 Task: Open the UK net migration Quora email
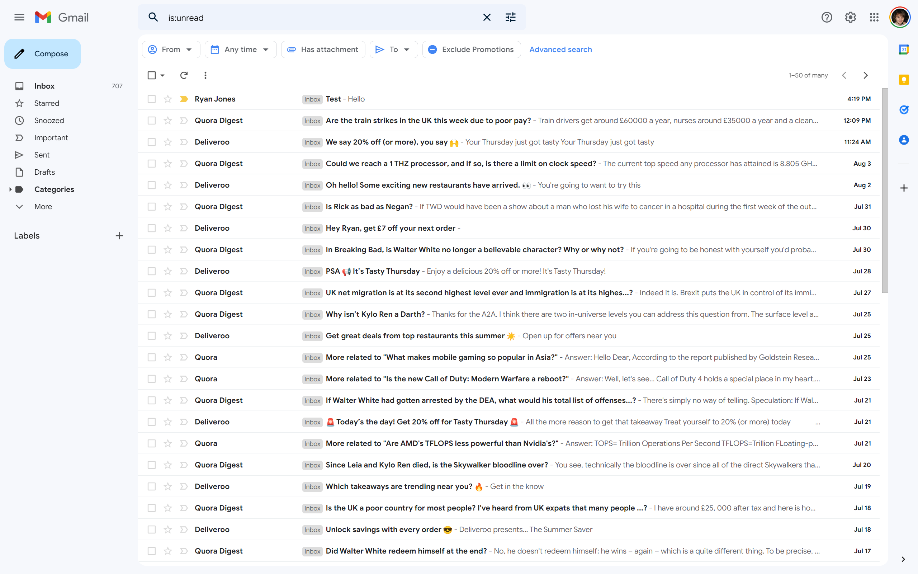[508, 293]
